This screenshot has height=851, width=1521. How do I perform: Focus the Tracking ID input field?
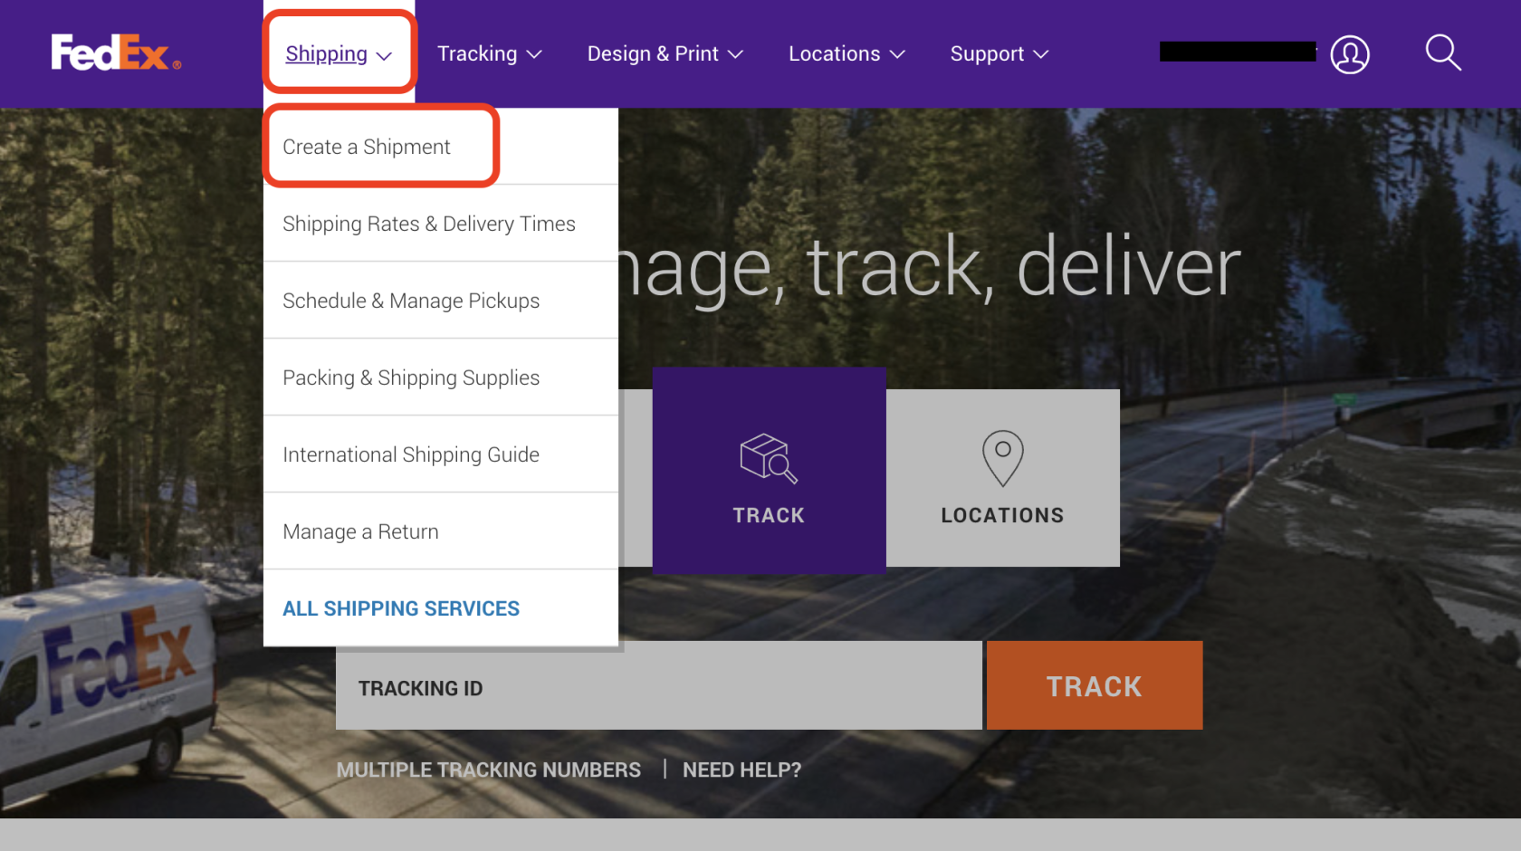658,685
